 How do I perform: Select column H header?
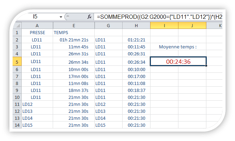tap(136, 26)
